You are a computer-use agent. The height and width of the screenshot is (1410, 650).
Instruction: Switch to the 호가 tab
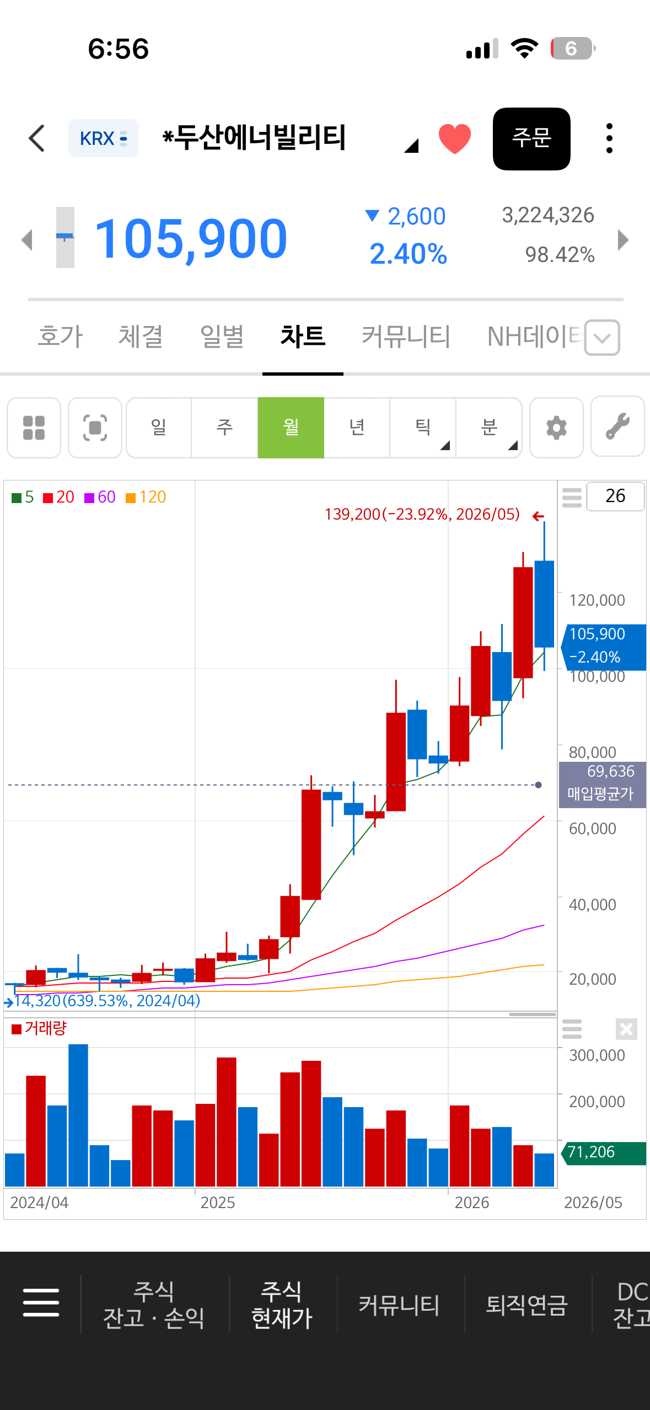(x=60, y=337)
